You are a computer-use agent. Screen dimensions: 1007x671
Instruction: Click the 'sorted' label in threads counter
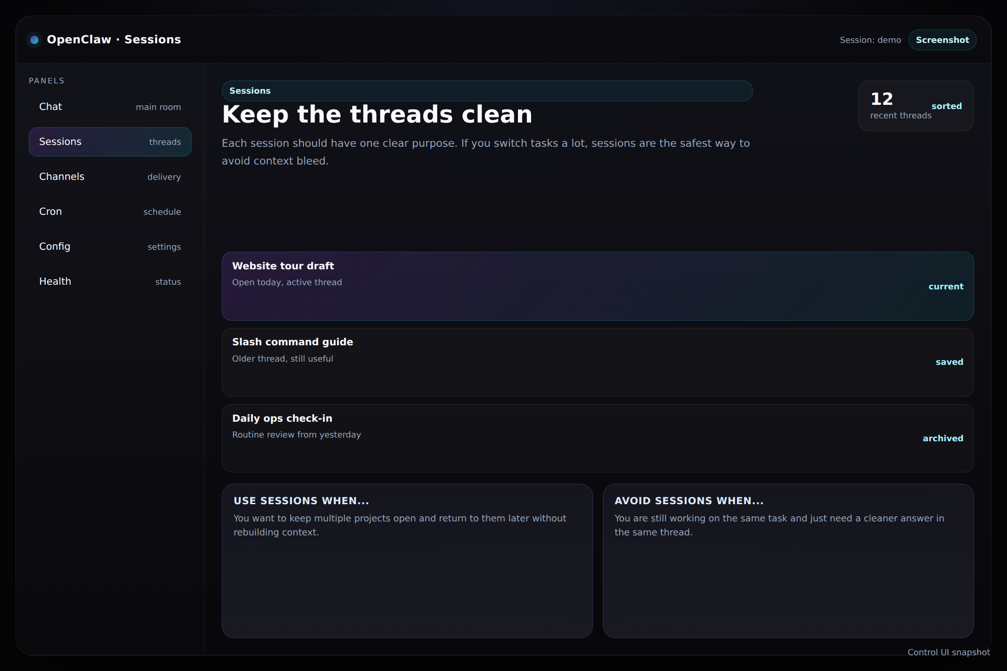tap(946, 106)
